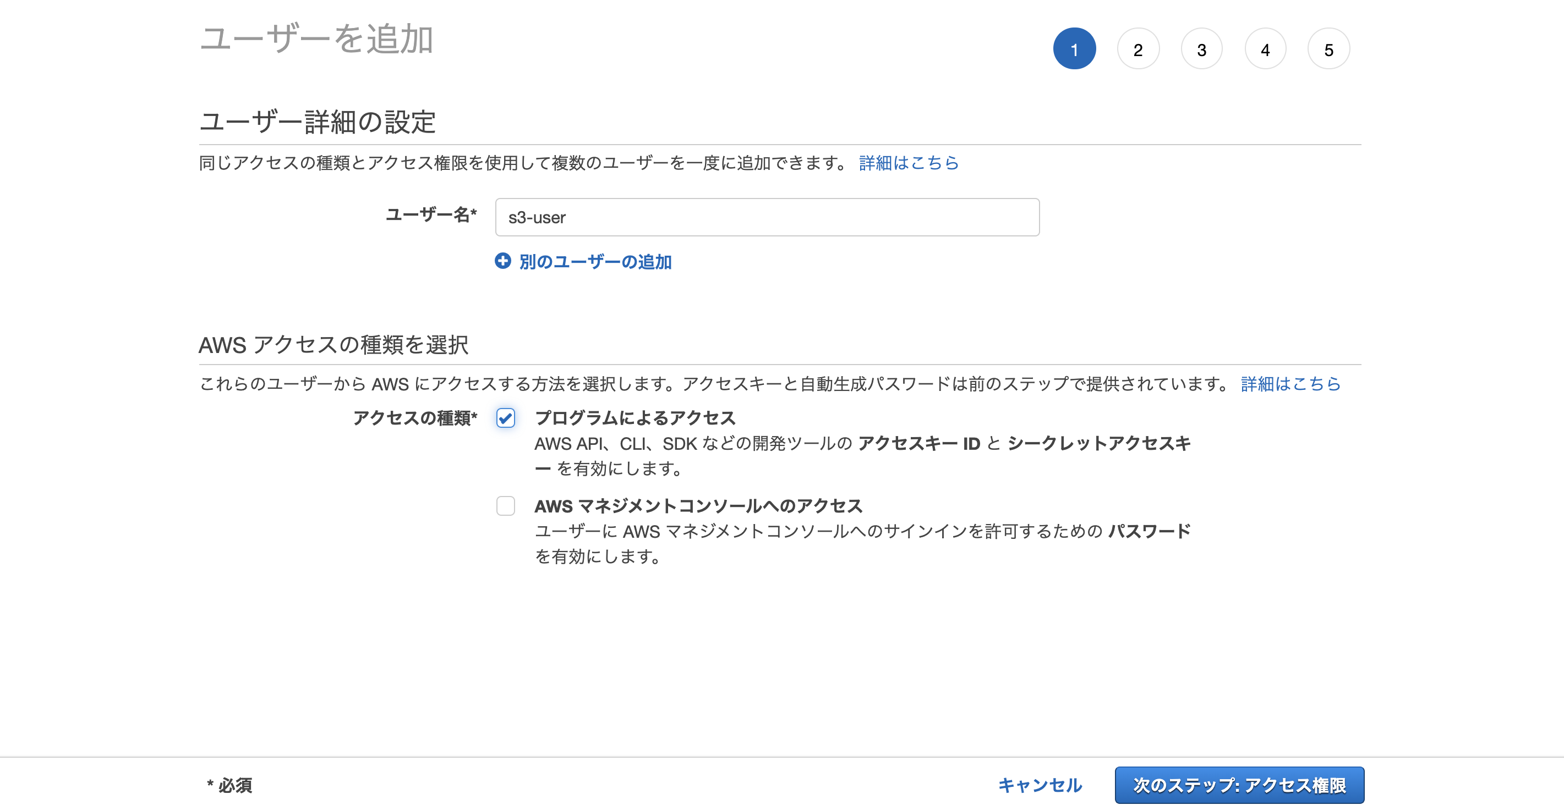Click the ユーザー名* field label
Image resolution: width=1564 pixels, height=805 pixels.
[431, 214]
